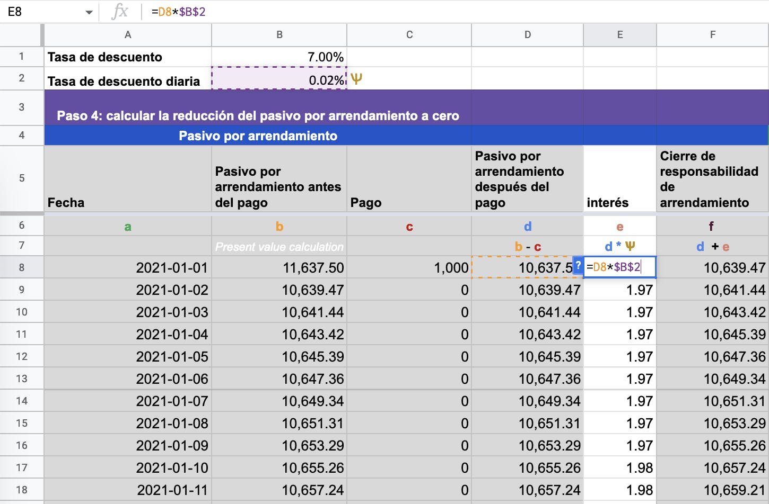Click the psi symbol next to 0.02%
Viewport: 769px width, 504px height.
pyautogui.click(x=356, y=79)
